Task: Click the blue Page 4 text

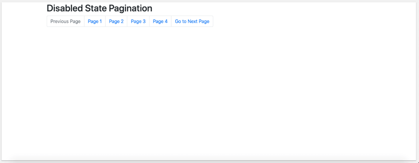Action: [x=160, y=21]
